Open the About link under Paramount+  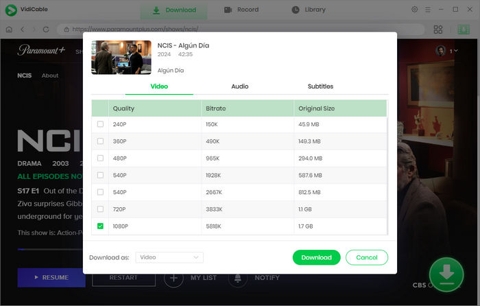coord(50,75)
